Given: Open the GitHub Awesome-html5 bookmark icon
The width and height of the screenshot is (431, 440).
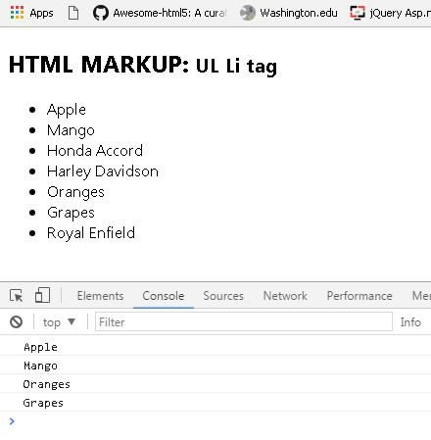Looking at the screenshot, I should (x=101, y=13).
